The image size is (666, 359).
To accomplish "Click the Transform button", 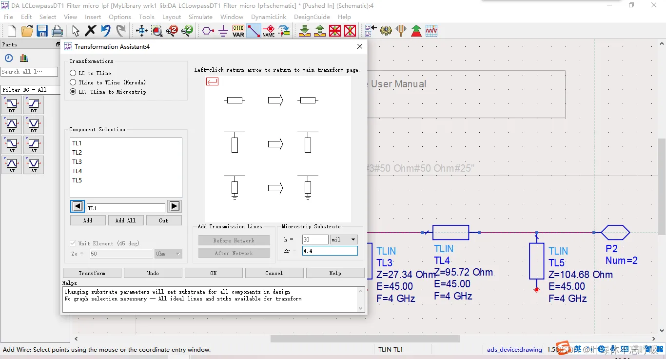I will (x=92, y=273).
